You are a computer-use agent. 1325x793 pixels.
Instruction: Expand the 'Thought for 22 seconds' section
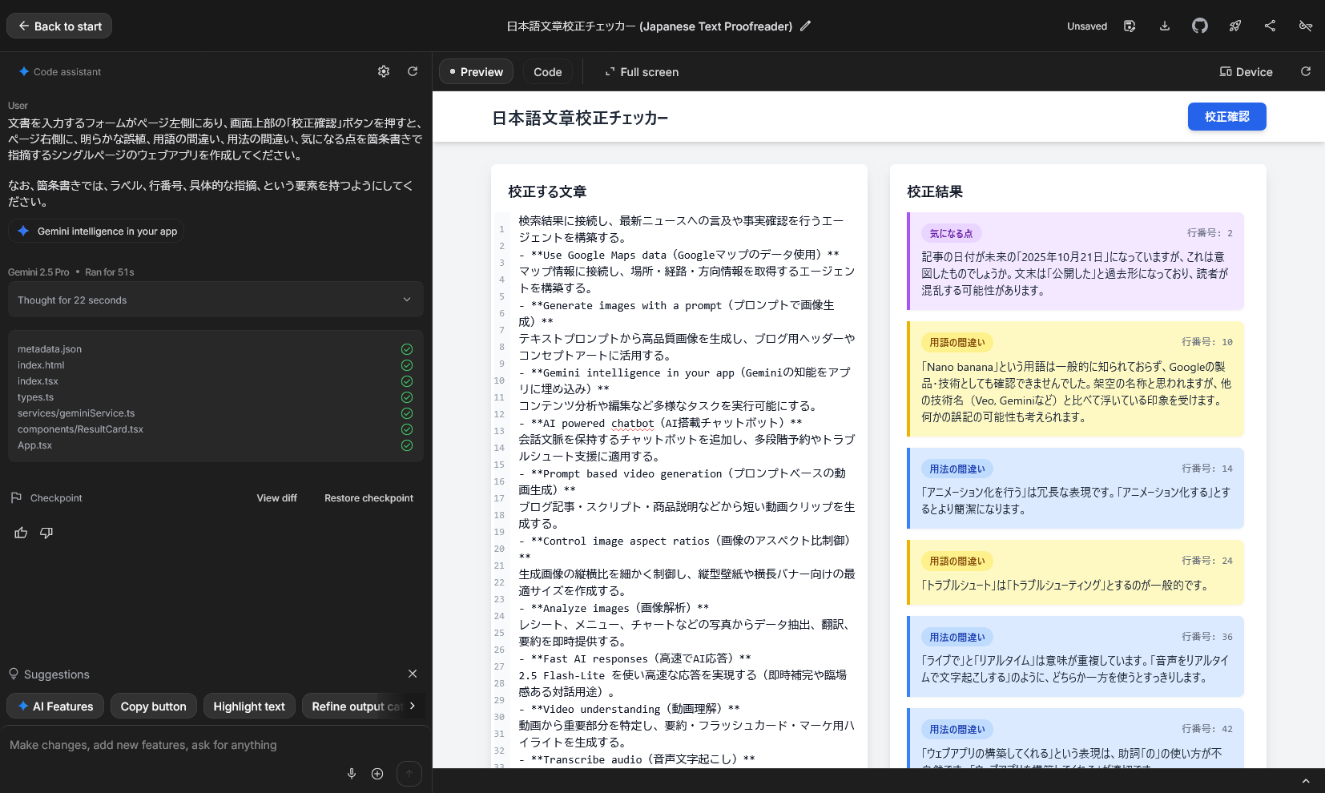(215, 300)
